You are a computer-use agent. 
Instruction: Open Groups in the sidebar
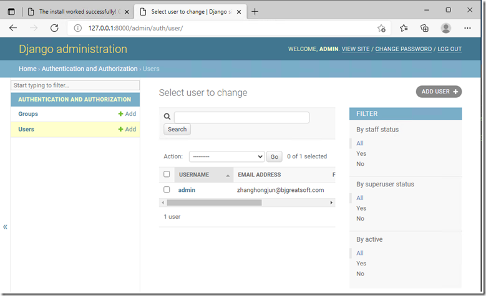point(28,114)
